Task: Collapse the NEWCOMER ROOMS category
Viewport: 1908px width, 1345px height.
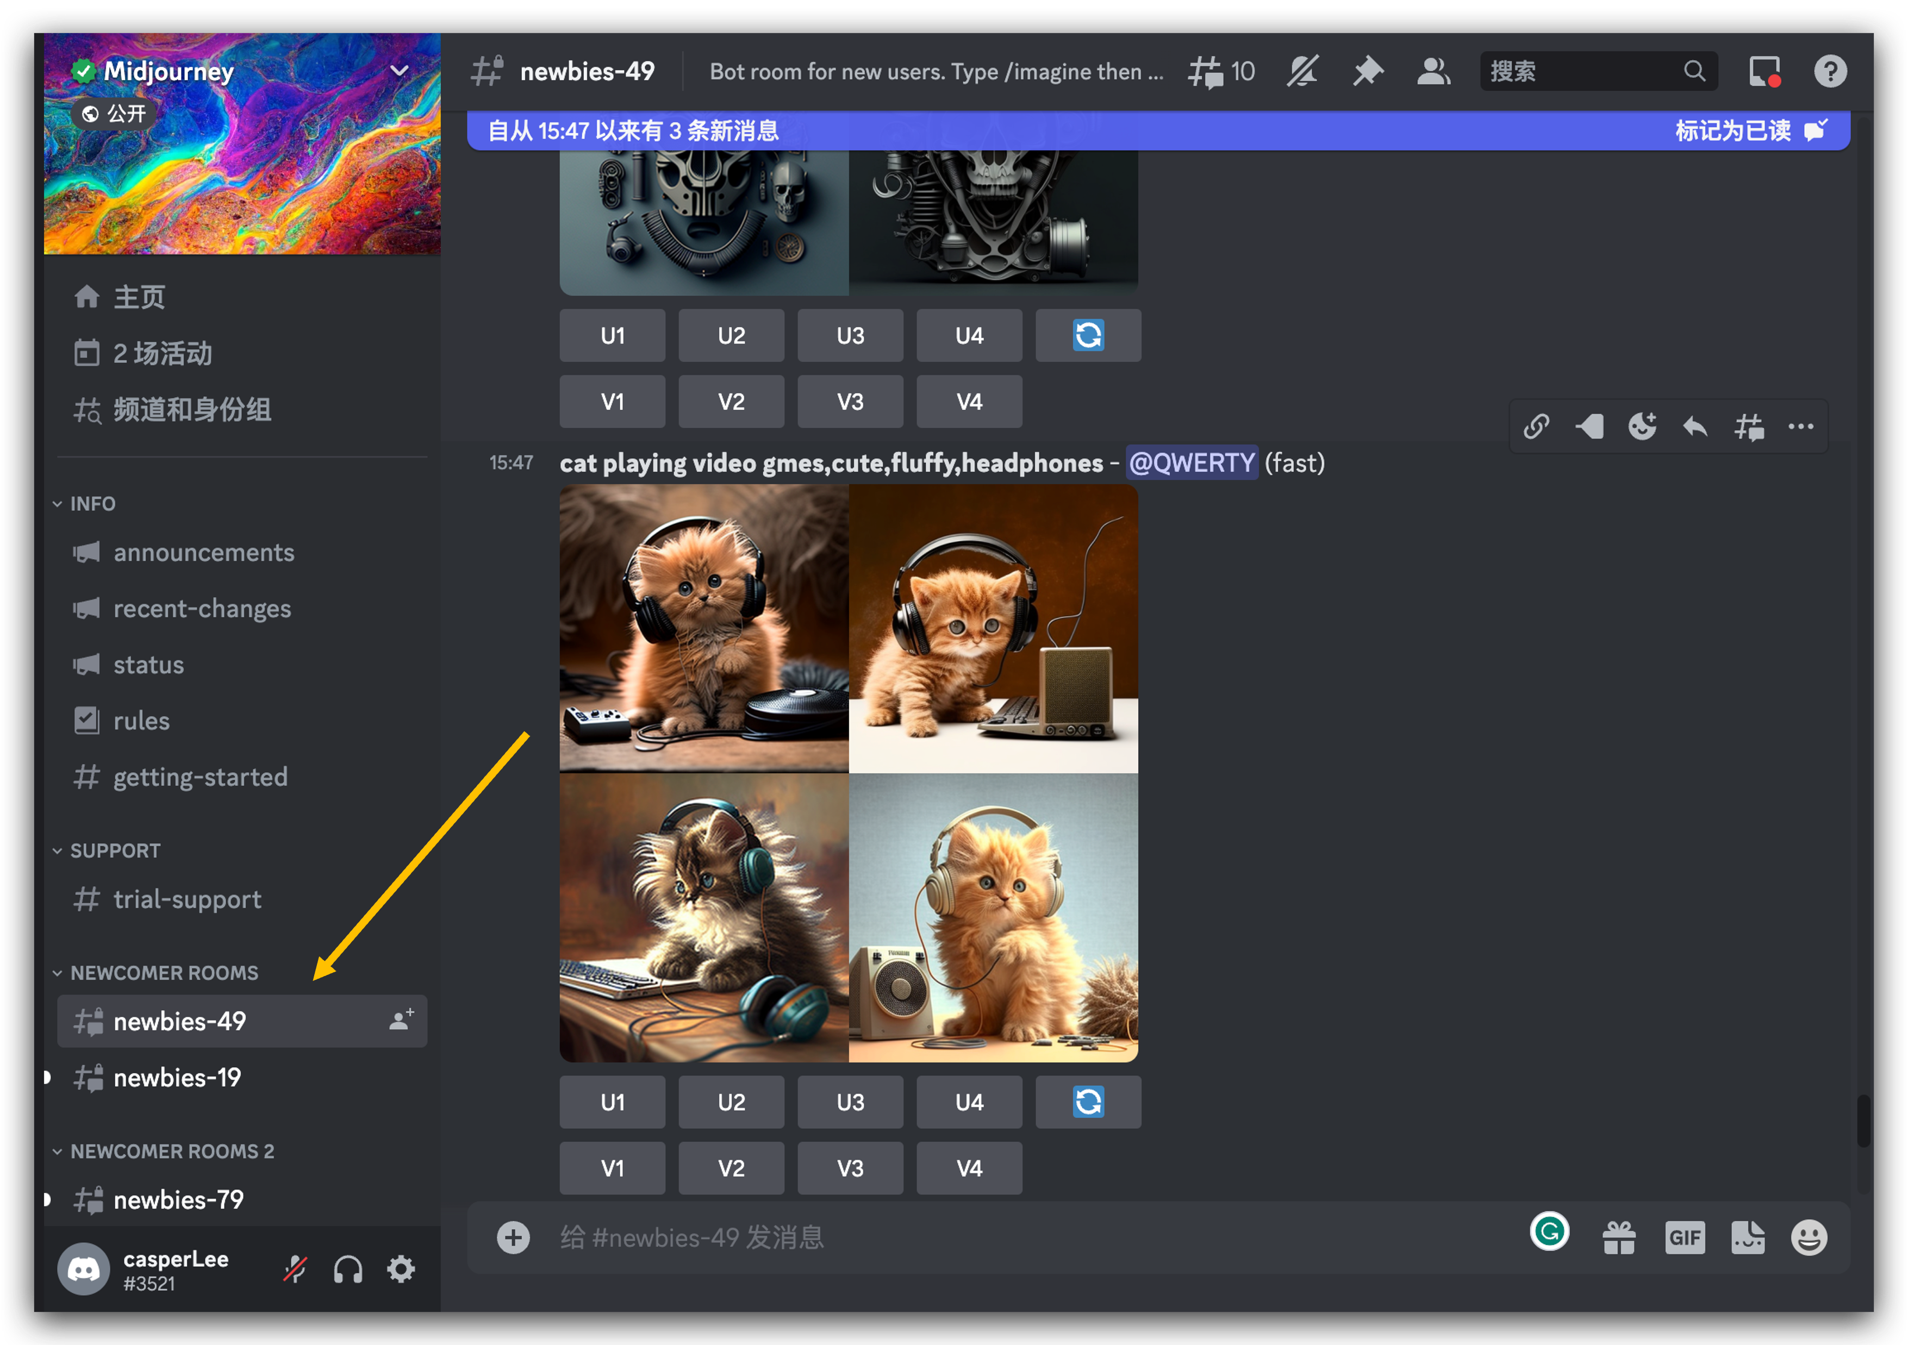Action: [155, 973]
